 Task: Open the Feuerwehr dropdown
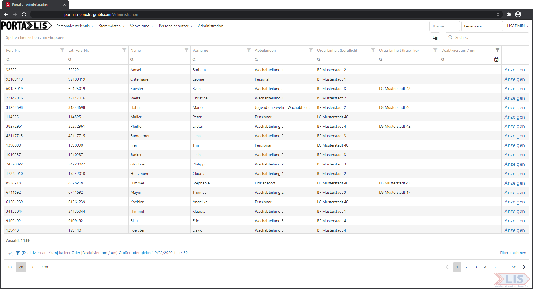click(482, 26)
